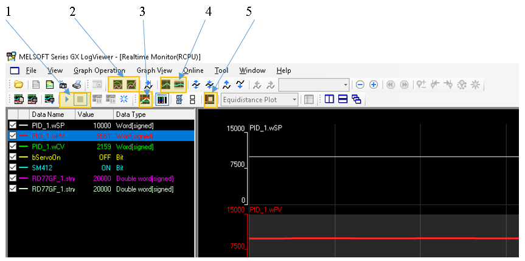Toggle the data list legend panel icon
The image size is (525, 261).
pyautogui.click(x=162, y=99)
